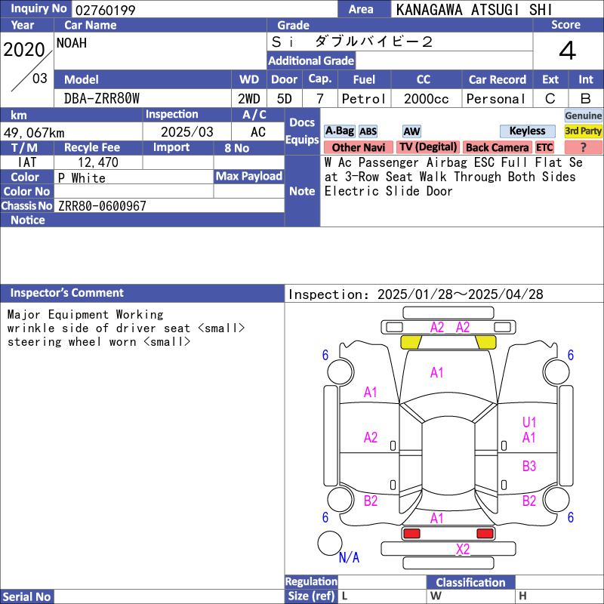604x604 pixels.
Task: Click the X2 mark on rear bumper
Action: (x=463, y=550)
